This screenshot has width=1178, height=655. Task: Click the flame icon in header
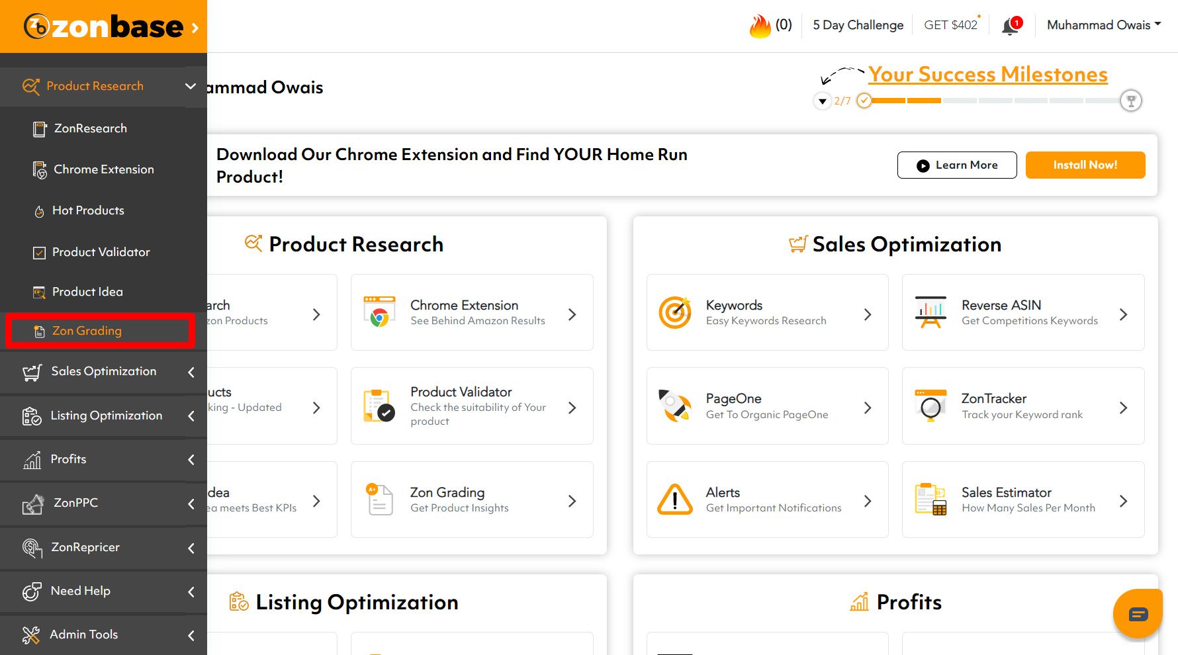coord(760,26)
